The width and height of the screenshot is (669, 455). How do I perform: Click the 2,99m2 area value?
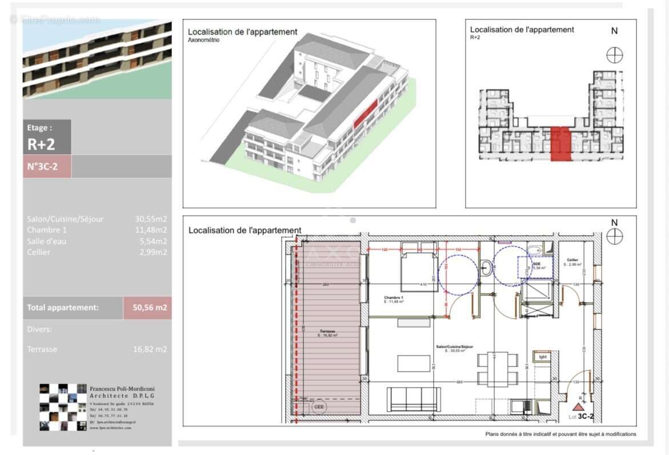pos(153,252)
